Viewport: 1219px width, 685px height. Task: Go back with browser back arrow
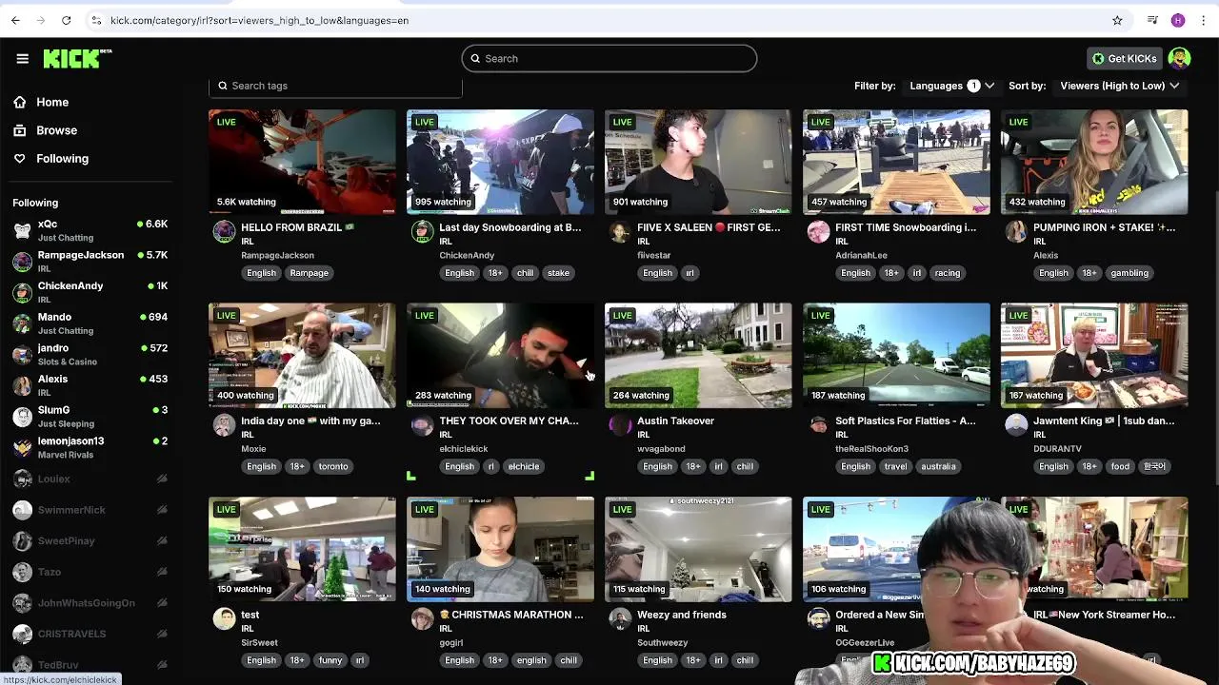(x=15, y=20)
